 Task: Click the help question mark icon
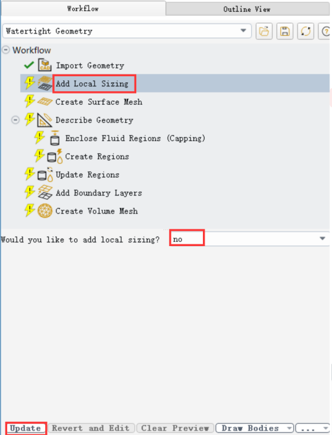click(x=325, y=31)
